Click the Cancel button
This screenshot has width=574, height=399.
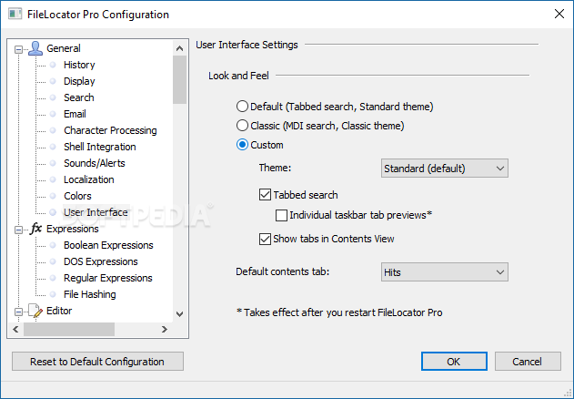click(x=528, y=362)
